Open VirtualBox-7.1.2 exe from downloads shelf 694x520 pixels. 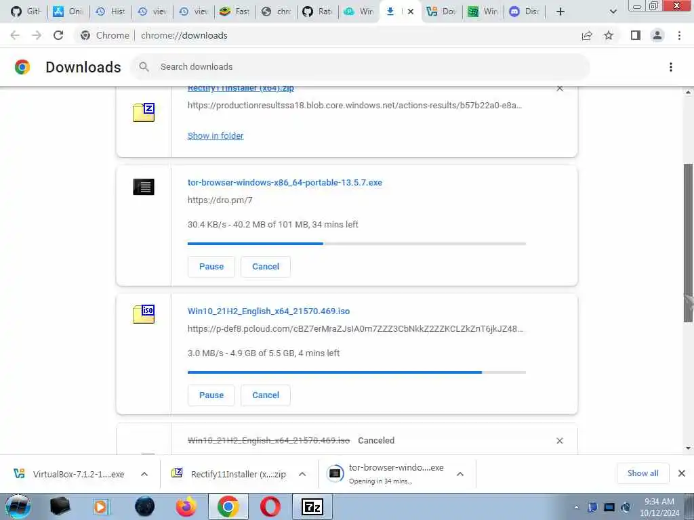tap(70, 474)
